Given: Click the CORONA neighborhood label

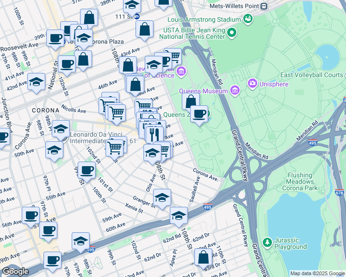Looking at the screenshot, I should tap(45, 110).
